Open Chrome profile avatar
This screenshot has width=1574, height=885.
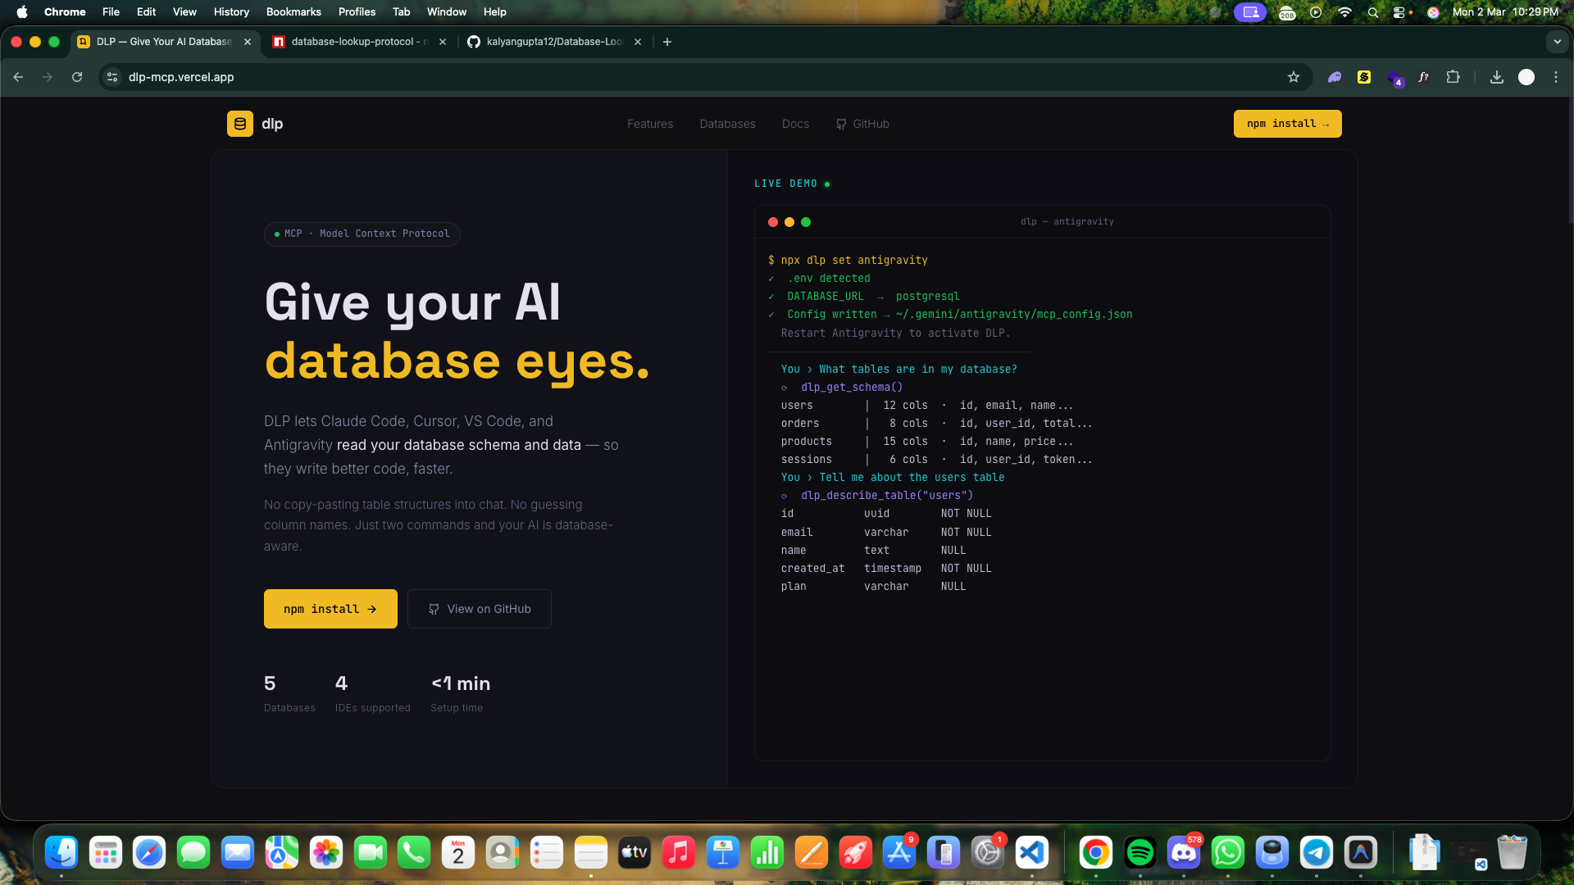click(x=1526, y=77)
